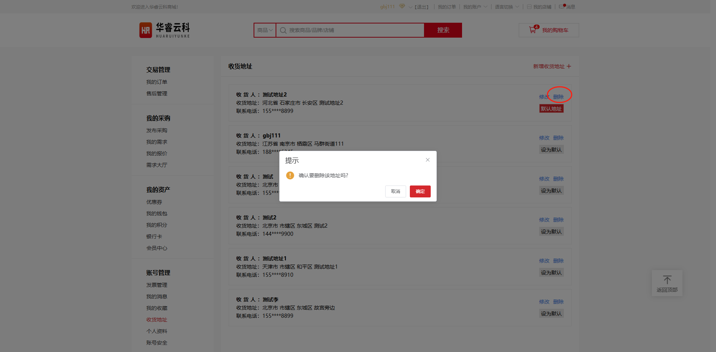
Task: Confirm deletion with the 确定 button
Action: (420, 191)
